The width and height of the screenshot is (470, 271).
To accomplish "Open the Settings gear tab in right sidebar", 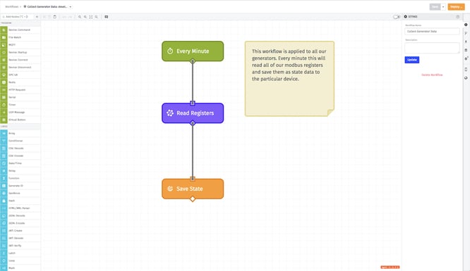I will click(466, 25).
